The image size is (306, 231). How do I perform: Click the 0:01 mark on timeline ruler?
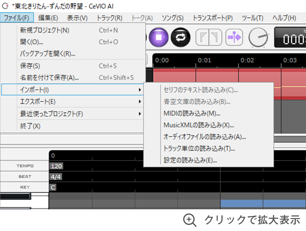[204, 60]
